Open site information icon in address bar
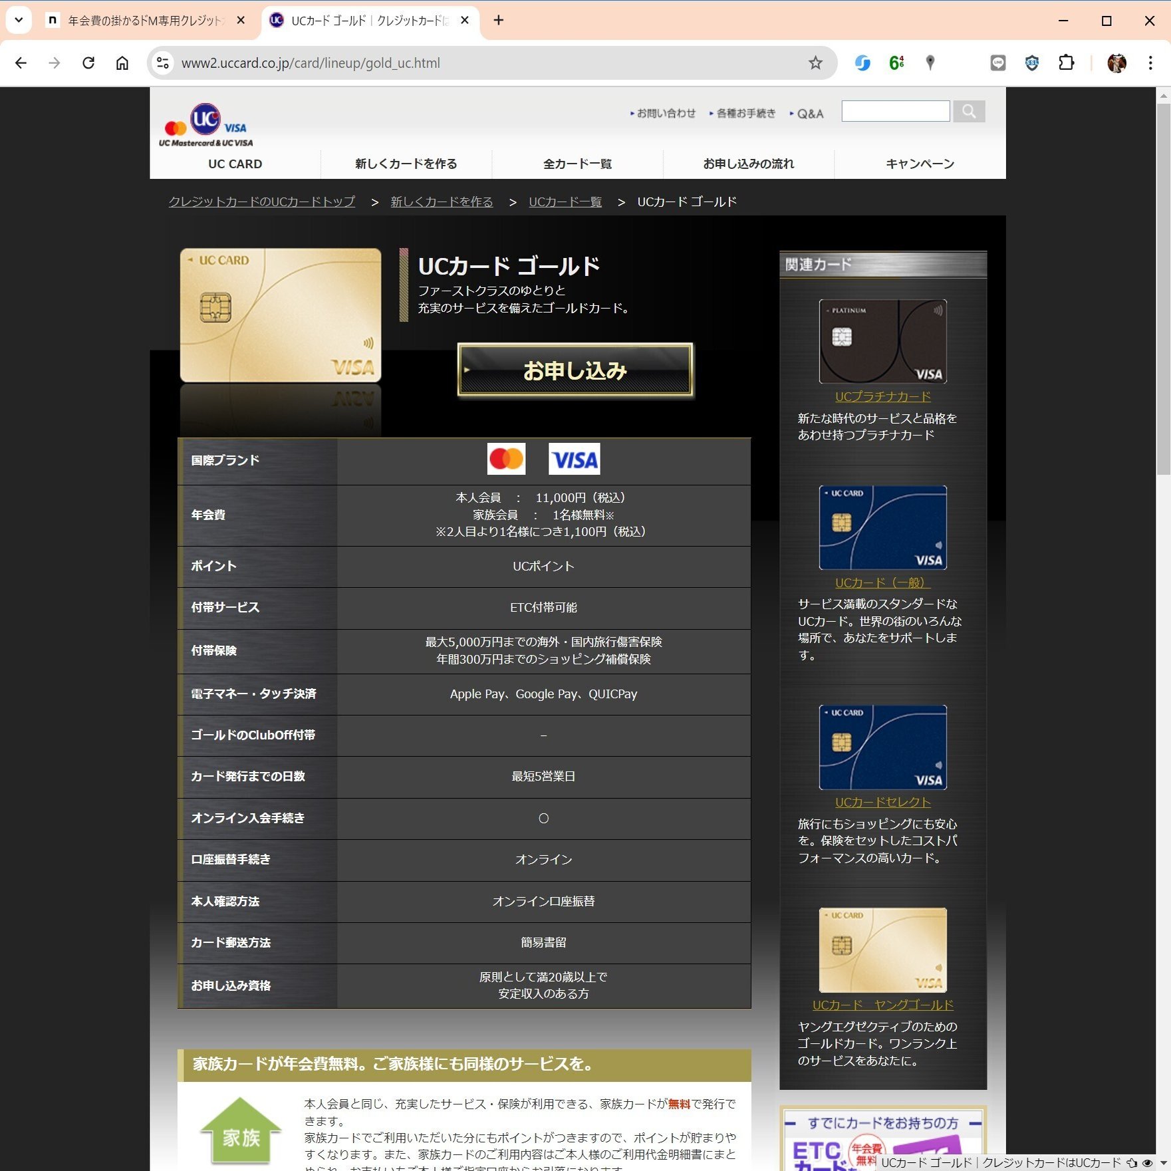Screen dimensions: 1171x1171 [x=163, y=63]
